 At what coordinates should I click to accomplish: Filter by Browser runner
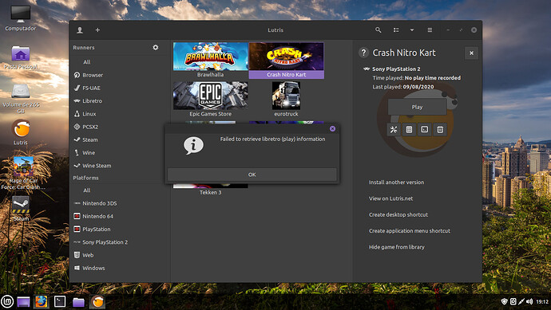tap(93, 75)
